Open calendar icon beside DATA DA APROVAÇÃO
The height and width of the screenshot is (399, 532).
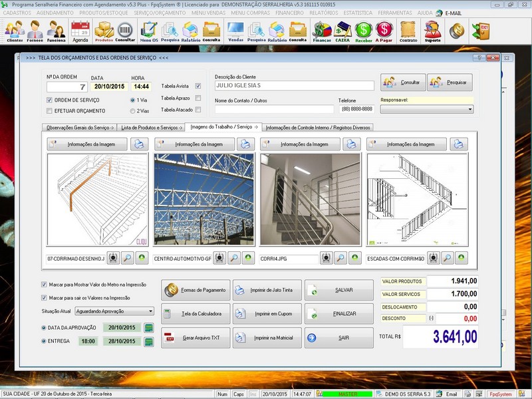click(149, 328)
